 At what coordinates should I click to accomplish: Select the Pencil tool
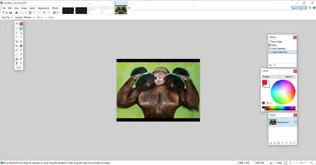[x=17, y=55]
